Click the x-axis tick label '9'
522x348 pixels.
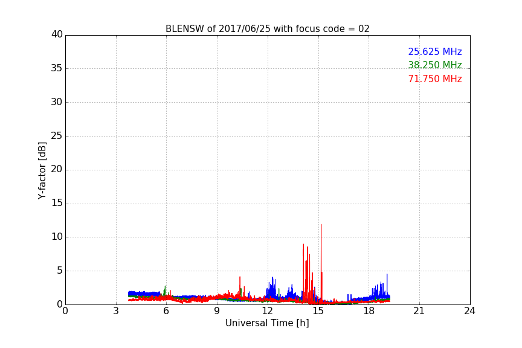tap(217, 311)
